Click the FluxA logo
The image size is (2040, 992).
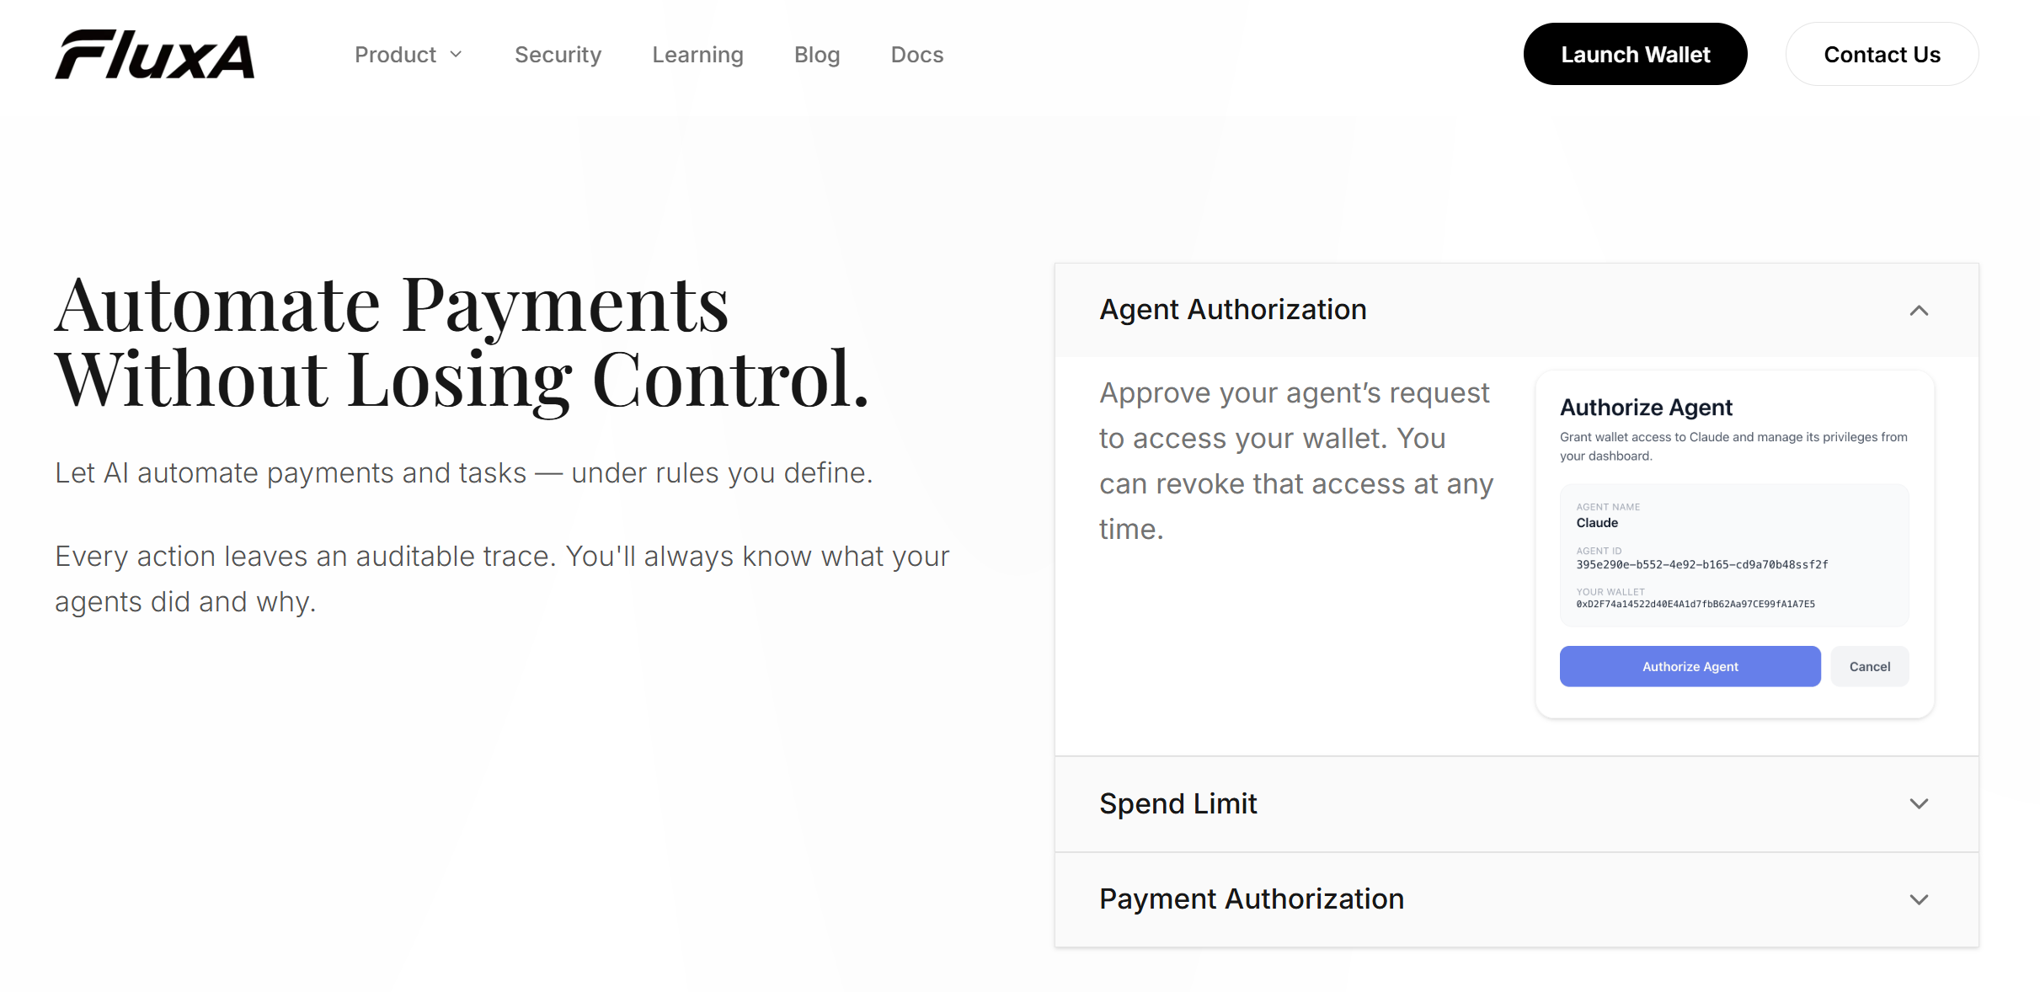(155, 55)
